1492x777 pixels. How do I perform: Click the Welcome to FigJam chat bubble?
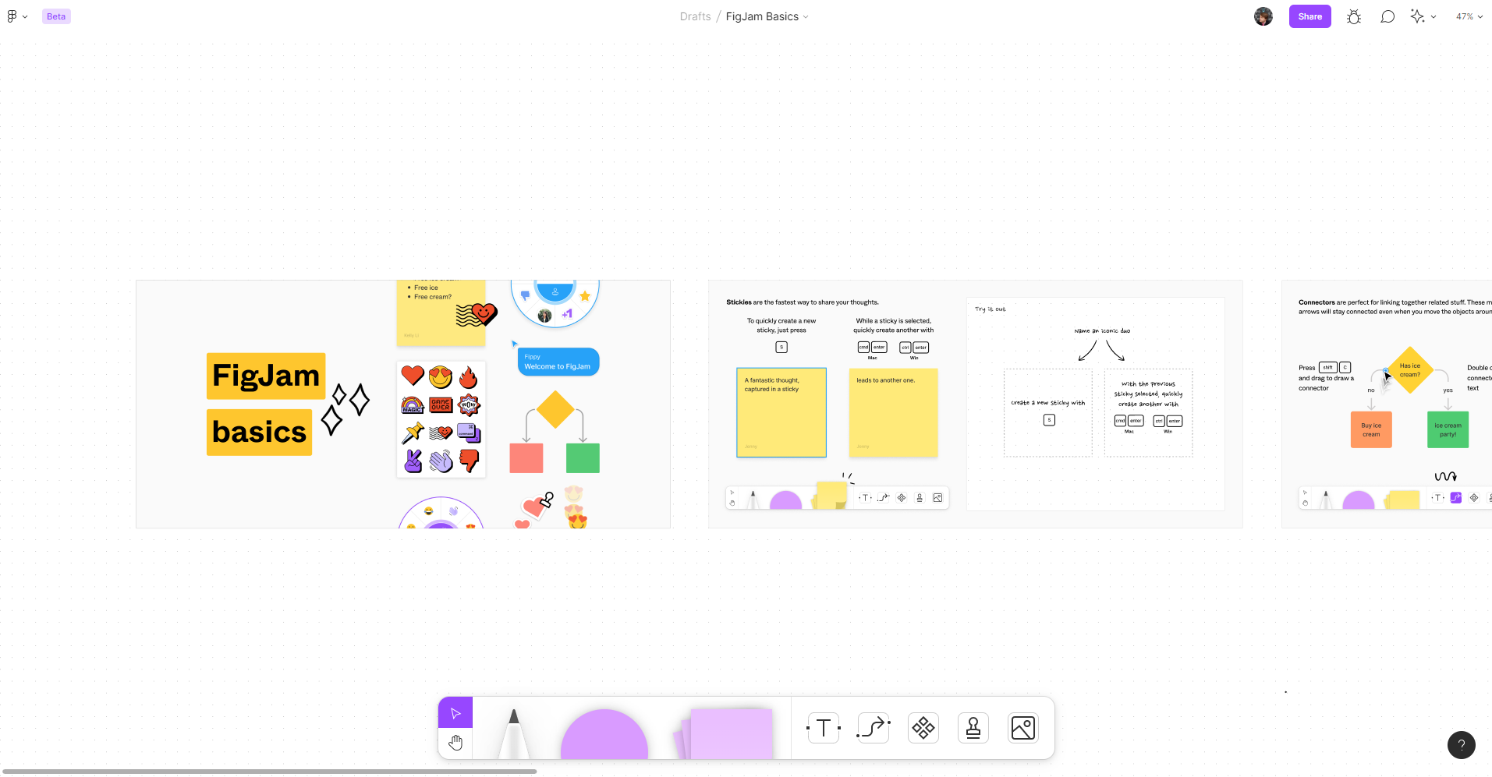tap(558, 362)
